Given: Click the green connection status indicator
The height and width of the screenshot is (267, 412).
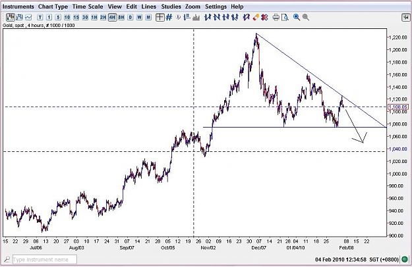Looking at the screenshot, I should coord(404,259).
